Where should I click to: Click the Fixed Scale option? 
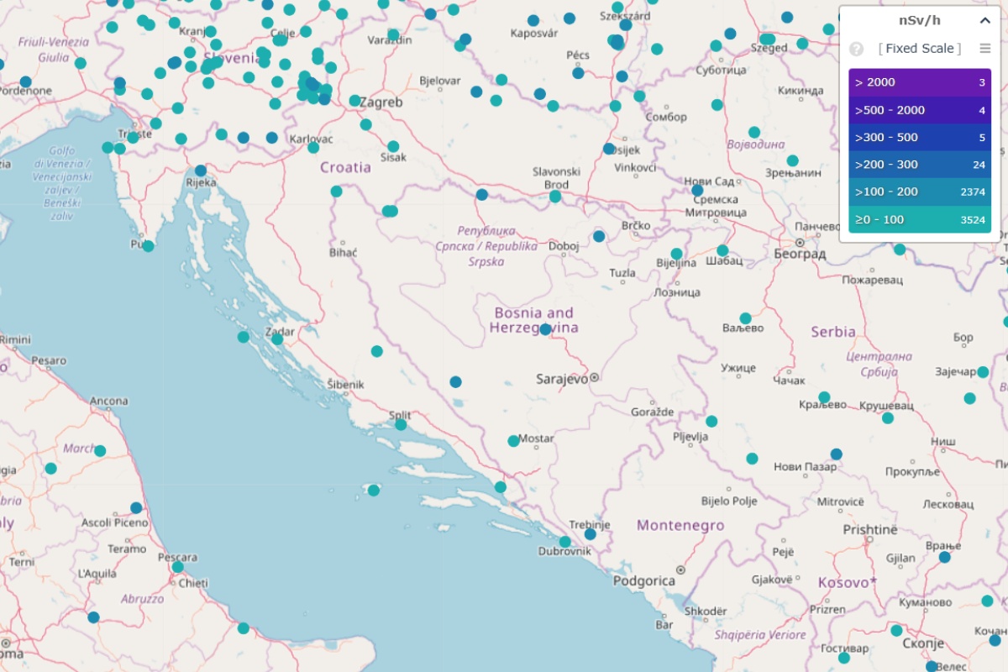point(920,49)
